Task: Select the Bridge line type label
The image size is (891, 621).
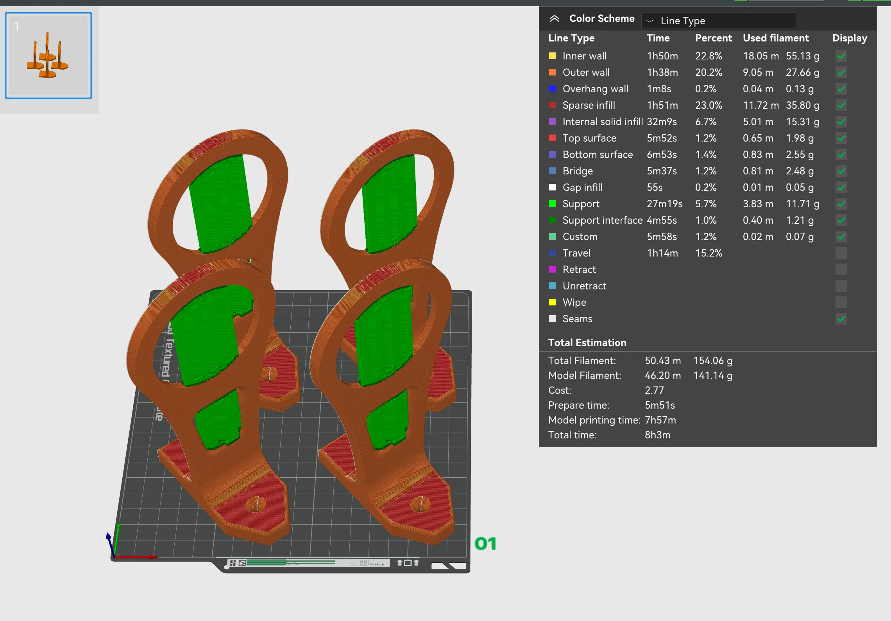Action: pyautogui.click(x=578, y=171)
